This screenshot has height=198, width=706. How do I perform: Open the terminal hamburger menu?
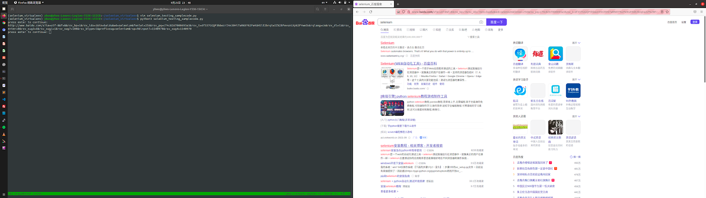(325, 9)
